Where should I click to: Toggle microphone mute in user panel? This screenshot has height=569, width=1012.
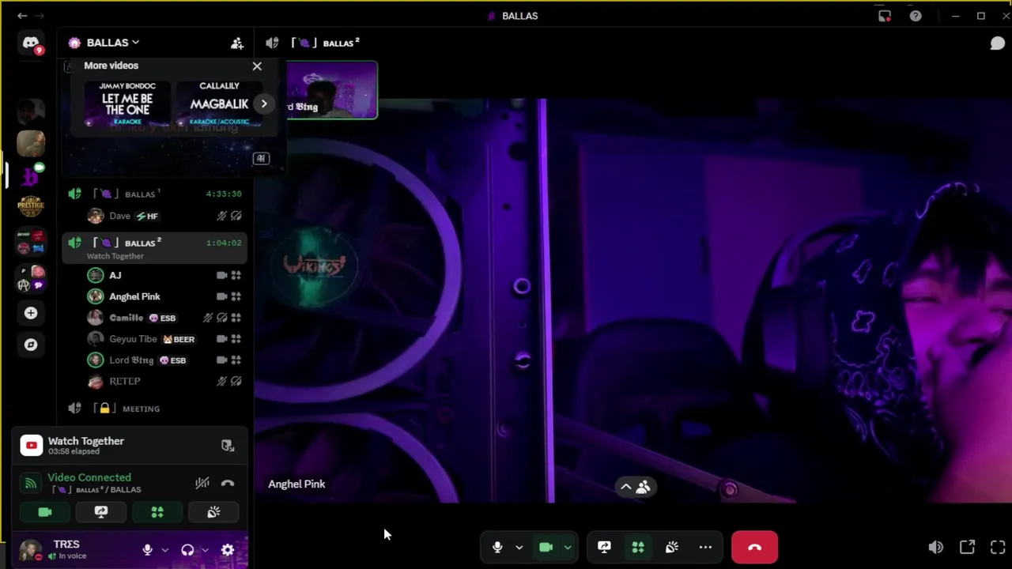point(147,550)
